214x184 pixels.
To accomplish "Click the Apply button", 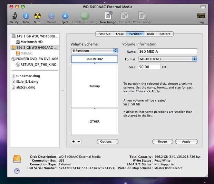I will 186,142.
